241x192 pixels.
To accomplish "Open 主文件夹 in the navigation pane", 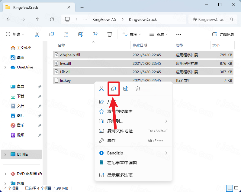I will click(x=21, y=48).
